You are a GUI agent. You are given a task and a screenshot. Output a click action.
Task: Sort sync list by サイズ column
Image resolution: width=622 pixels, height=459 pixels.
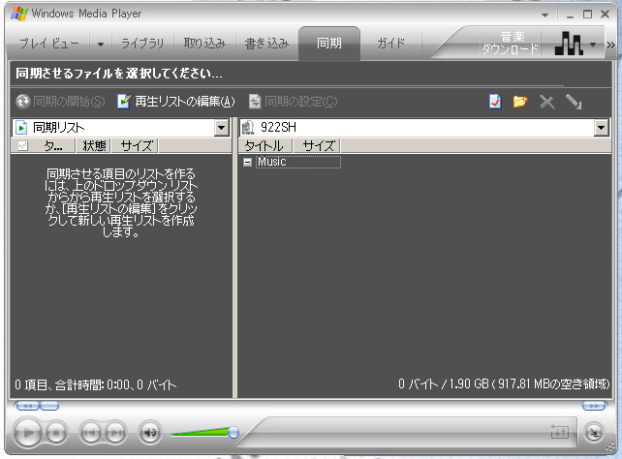[135, 146]
